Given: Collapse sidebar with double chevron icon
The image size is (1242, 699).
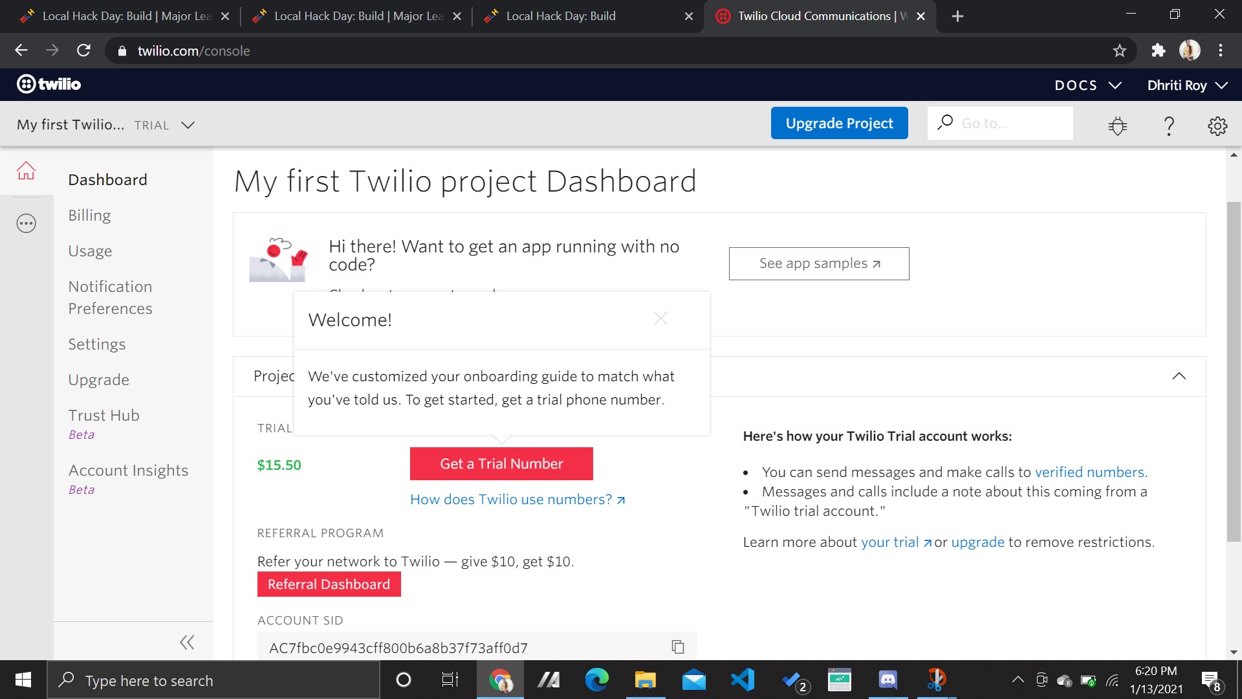Looking at the screenshot, I should (x=187, y=642).
